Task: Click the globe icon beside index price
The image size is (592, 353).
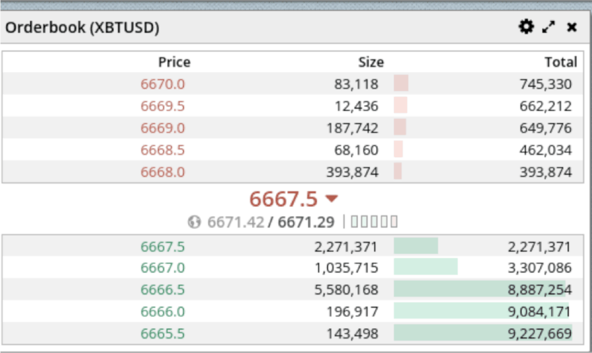Action: [x=194, y=222]
